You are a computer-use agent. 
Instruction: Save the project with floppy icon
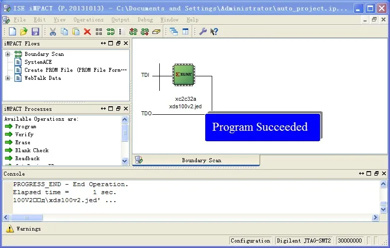pos(35,31)
